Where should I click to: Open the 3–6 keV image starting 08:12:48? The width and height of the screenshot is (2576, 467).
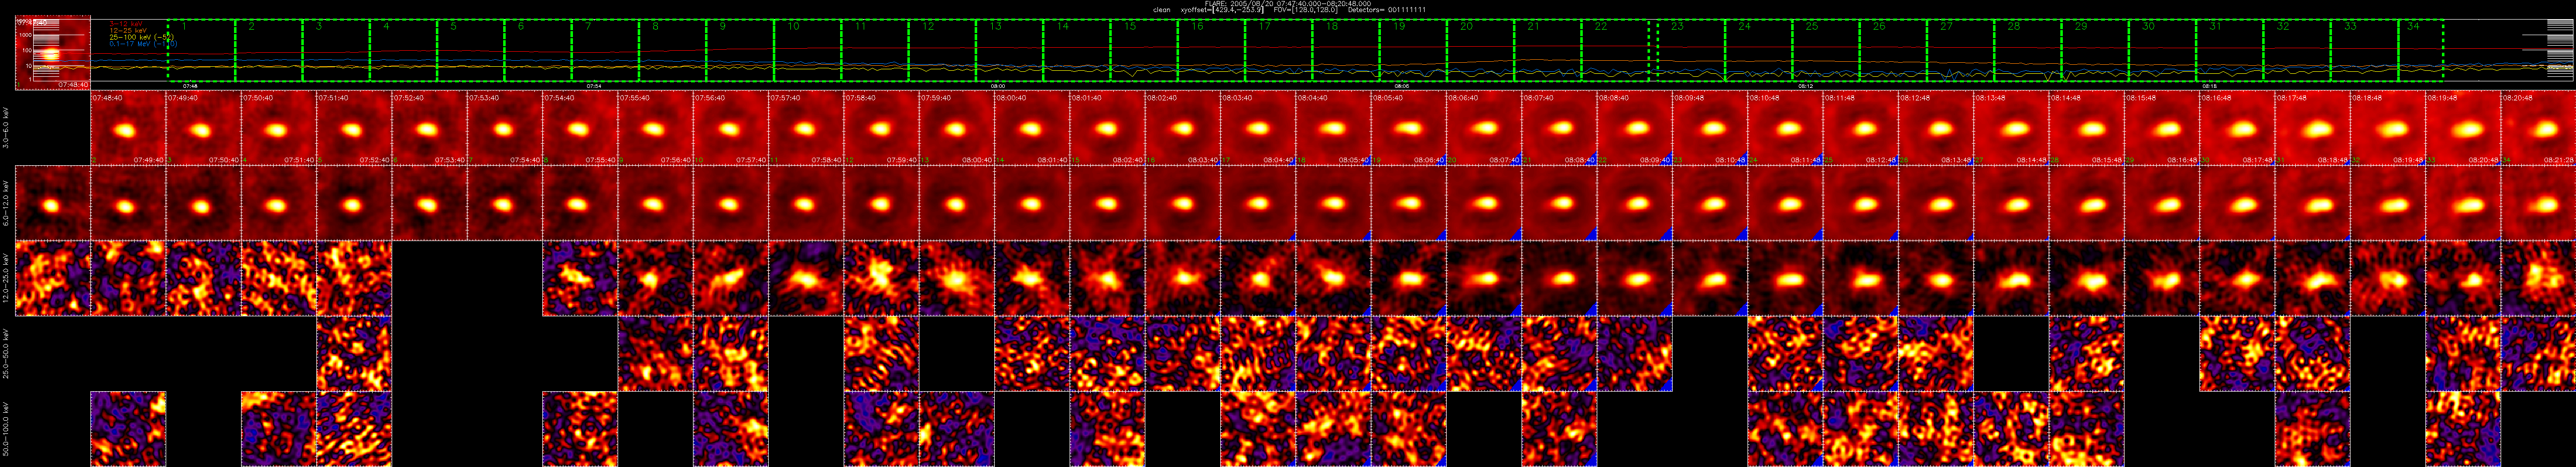[1936, 128]
